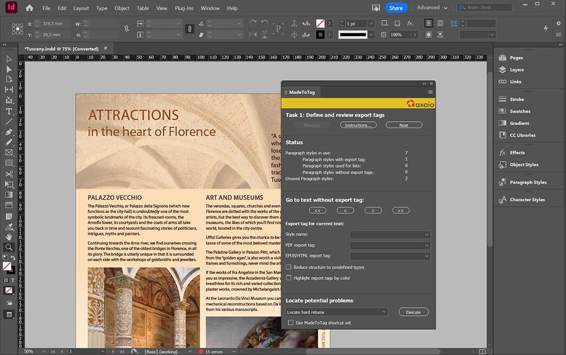
Task: Pick the Page tool
Action: tap(9, 79)
